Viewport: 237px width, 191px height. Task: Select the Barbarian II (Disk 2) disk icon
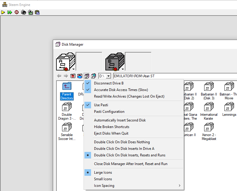189,86
